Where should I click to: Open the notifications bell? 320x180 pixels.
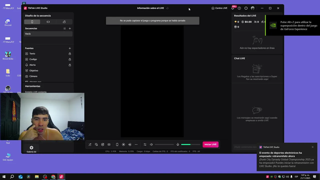click(x=233, y=8)
